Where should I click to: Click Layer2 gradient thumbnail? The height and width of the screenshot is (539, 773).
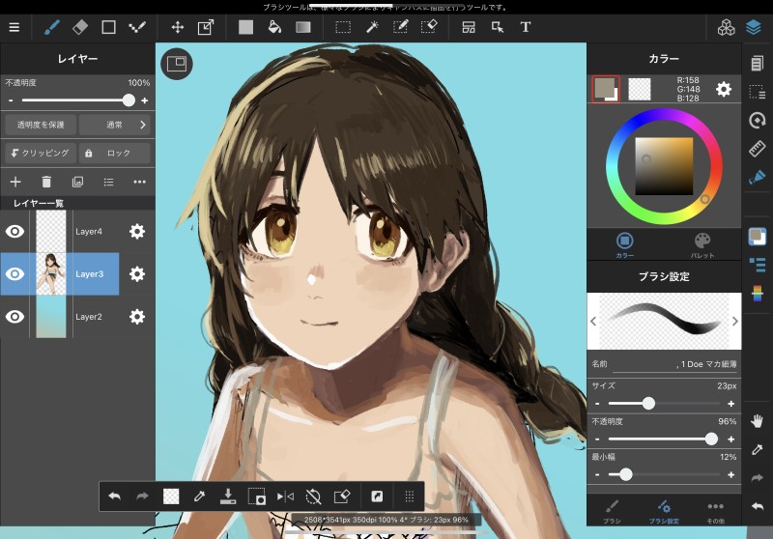pyautogui.click(x=51, y=316)
